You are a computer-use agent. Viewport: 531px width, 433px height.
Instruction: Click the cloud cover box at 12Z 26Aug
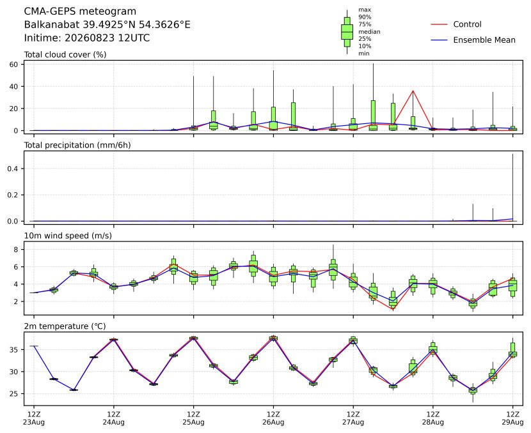pos(273,119)
